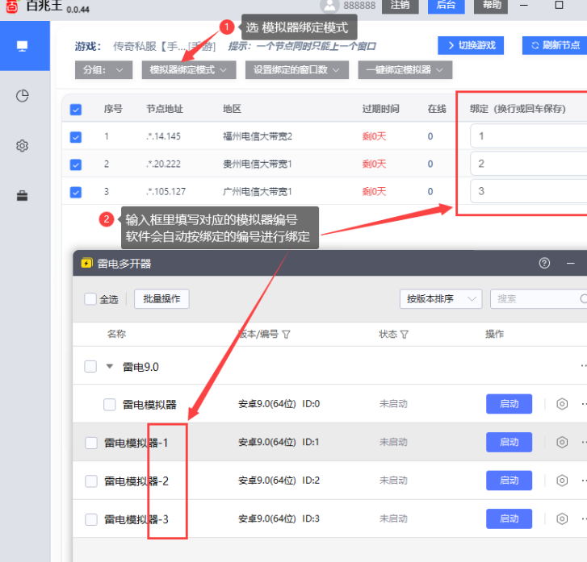Click the 搜索 search field in 雷电多开器
This screenshot has width=587, height=562.
[x=539, y=299]
